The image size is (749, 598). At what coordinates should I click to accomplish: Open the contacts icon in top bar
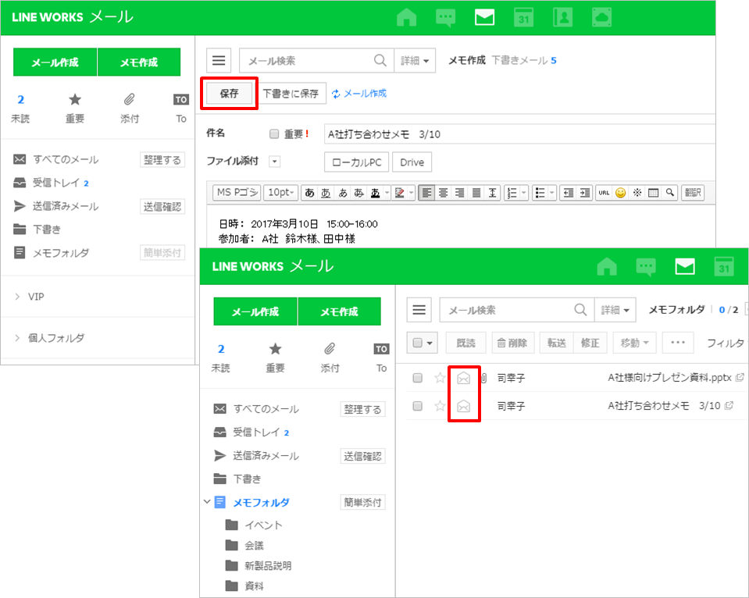point(563,18)
